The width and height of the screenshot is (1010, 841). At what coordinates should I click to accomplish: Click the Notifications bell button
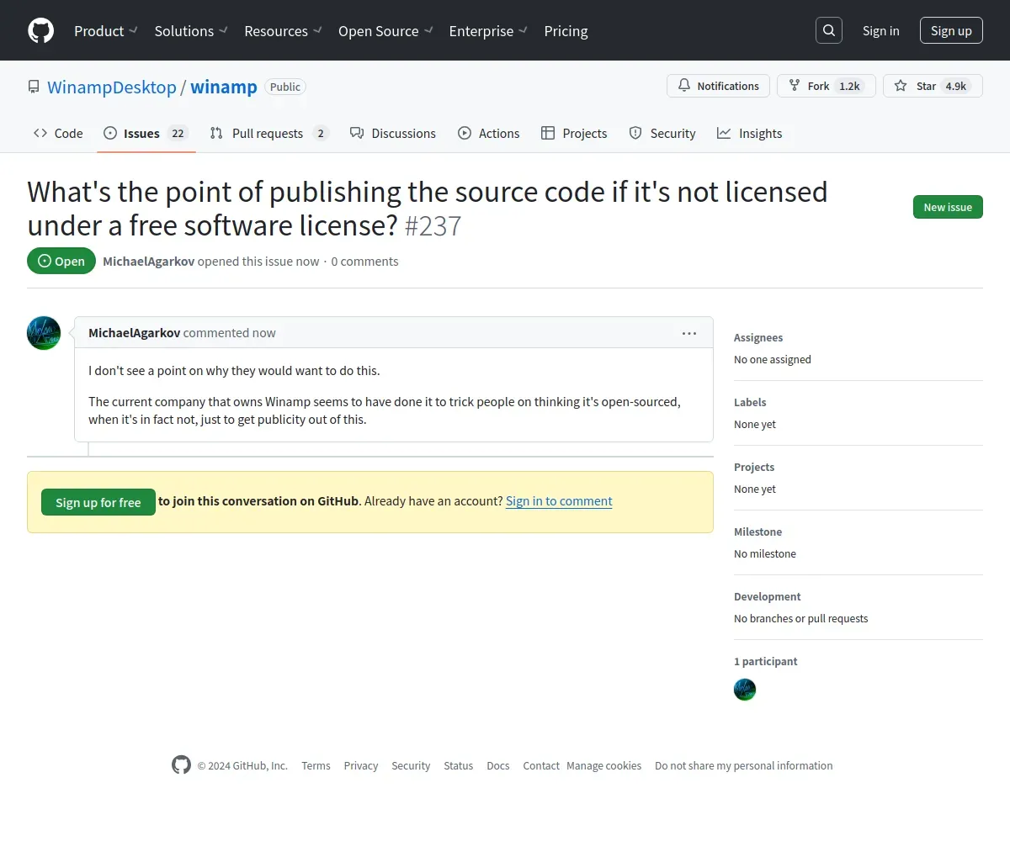(718, 86)
